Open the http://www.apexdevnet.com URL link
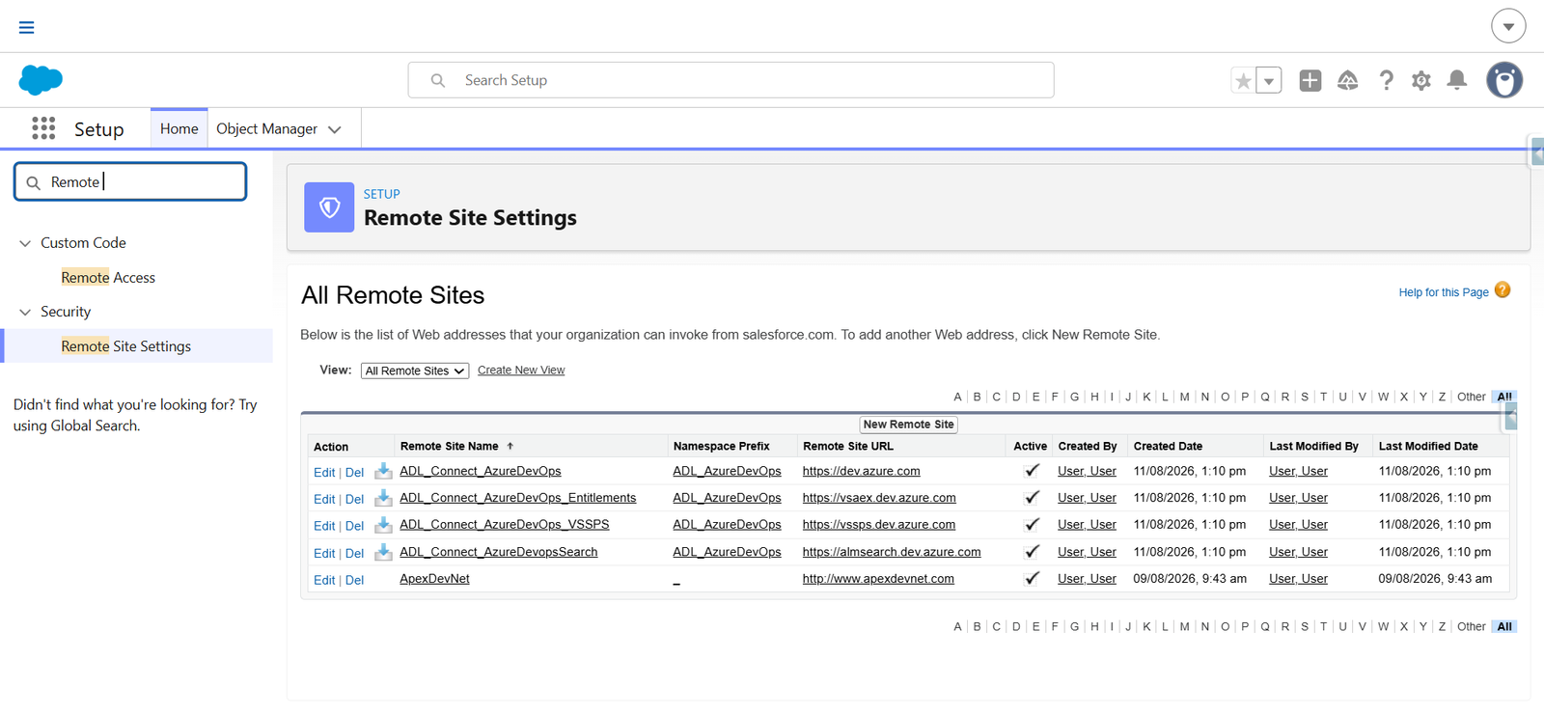Image resolution: width=1544 pixels, height=714 pixels. click(x=878, y=579)
